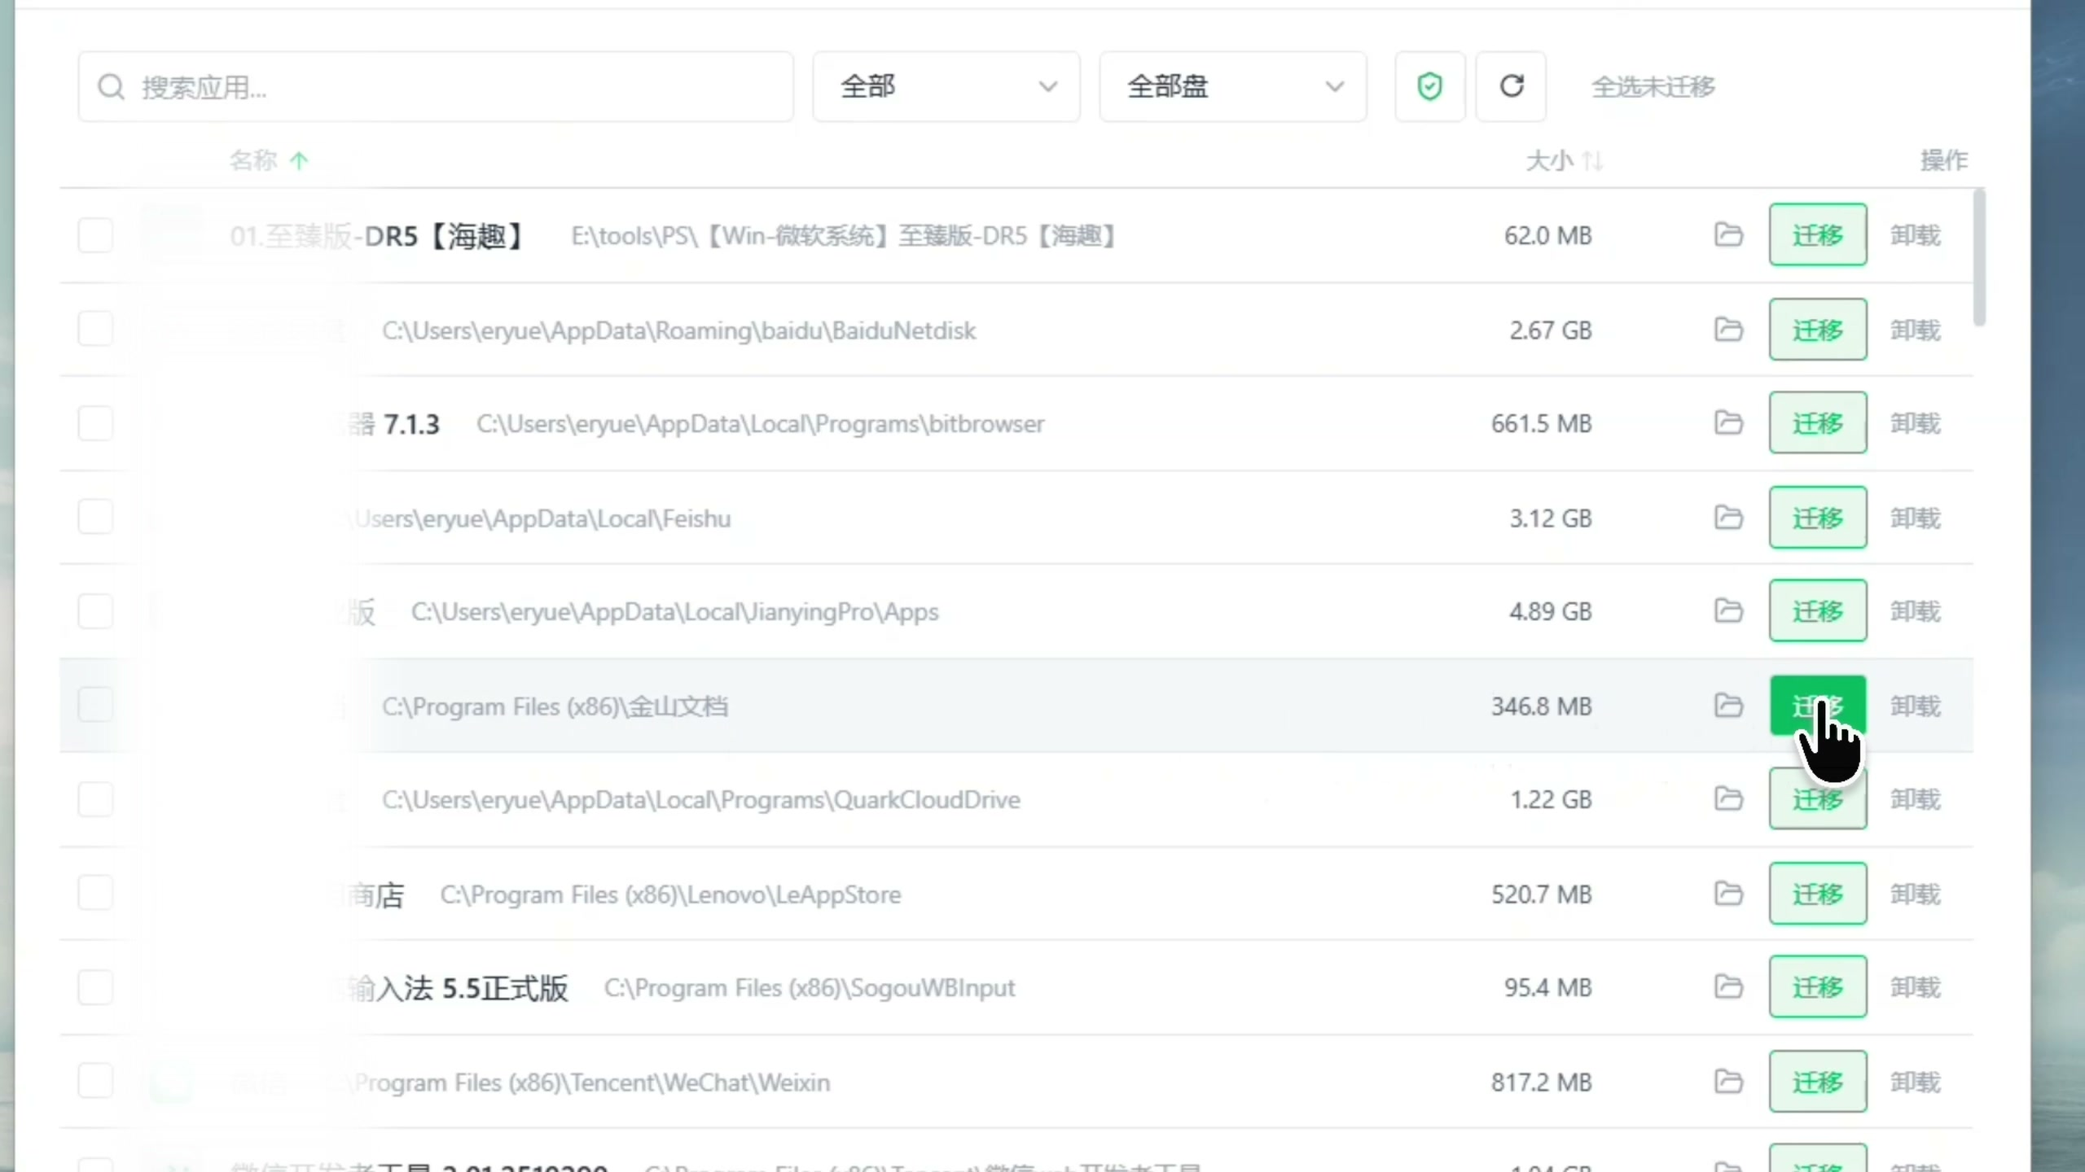Click 迁移 for the 62.0 MB DR5 row

pos(1818,234)
